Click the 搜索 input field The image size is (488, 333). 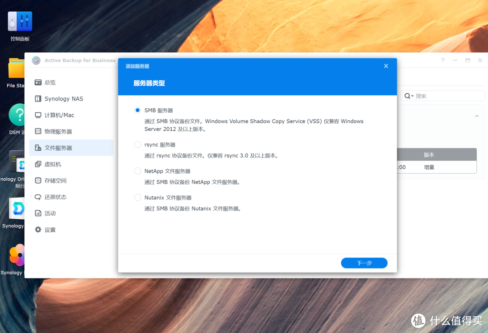[447, 96]
